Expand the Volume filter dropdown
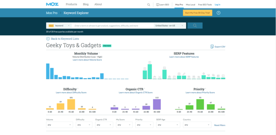Viewport: 276px width, 135px height. pyautogui.click(x=60, y=125)
